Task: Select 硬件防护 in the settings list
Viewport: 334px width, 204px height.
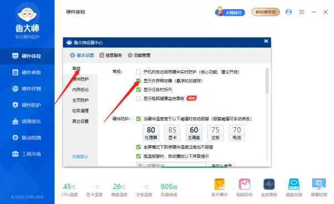Action: [80, 79]
